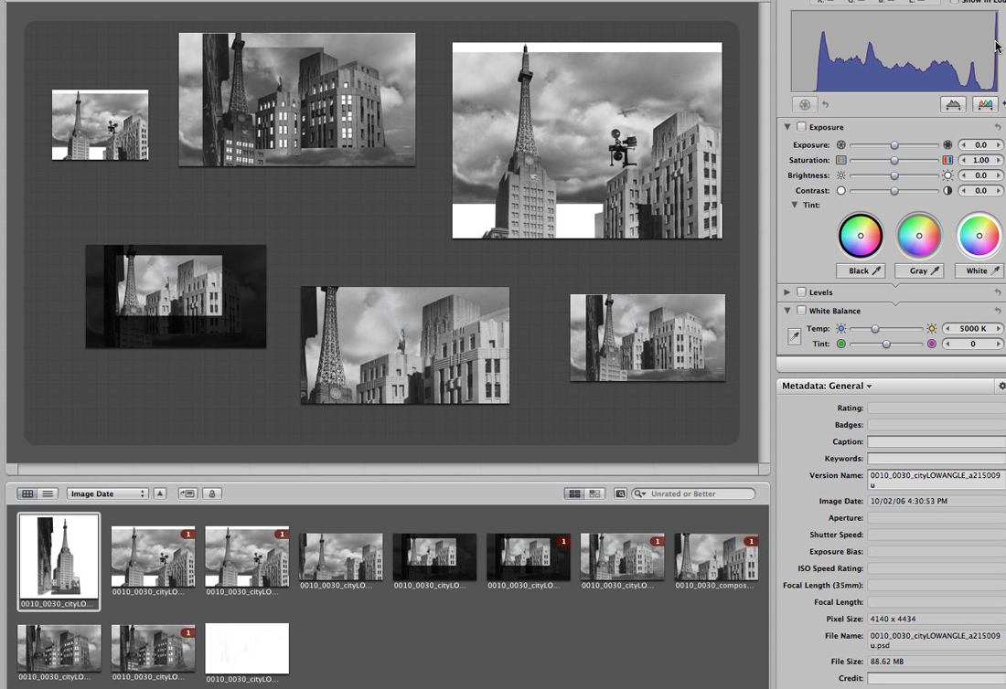This screenshot has height=689, width=1006.
Task: Decrease Contrast value with left stepper arrow
Action: [963, 191]
